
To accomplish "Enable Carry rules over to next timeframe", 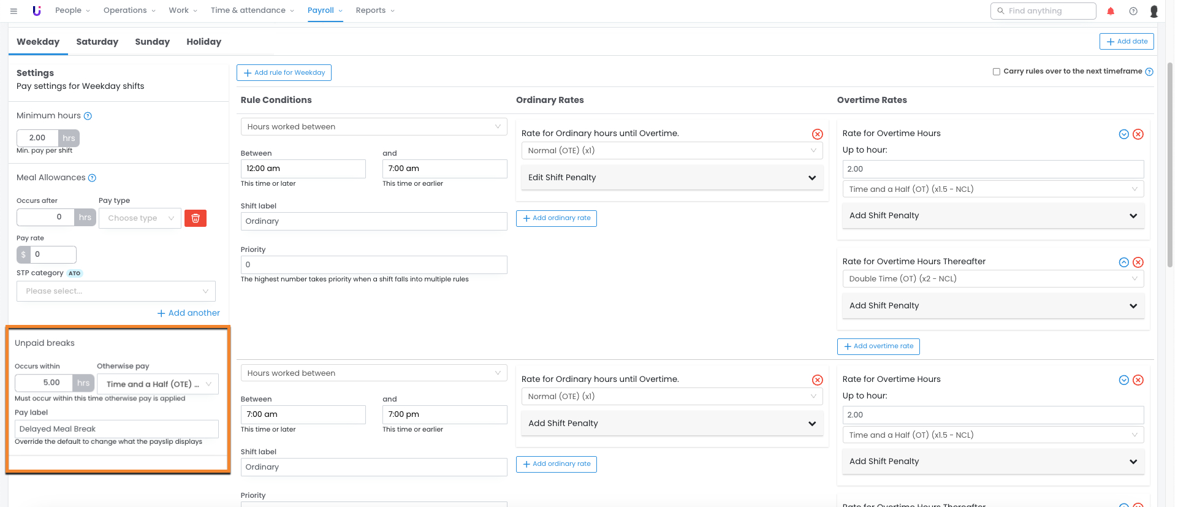I will click(x=997, y=72).
